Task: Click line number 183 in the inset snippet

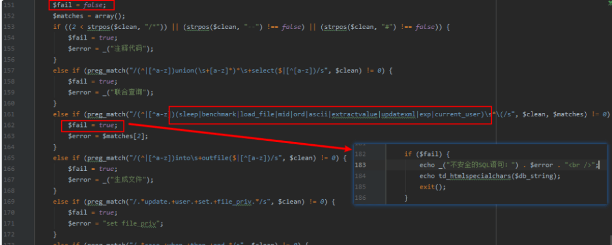Action: (x=360, y=165)
